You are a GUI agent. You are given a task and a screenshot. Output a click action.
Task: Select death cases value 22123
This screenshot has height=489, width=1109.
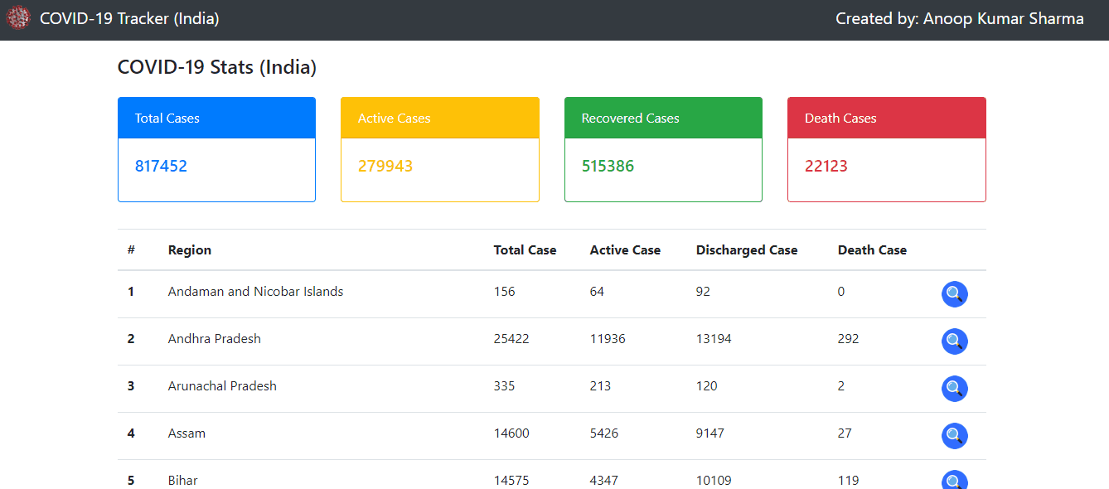[x=826, y=166]
